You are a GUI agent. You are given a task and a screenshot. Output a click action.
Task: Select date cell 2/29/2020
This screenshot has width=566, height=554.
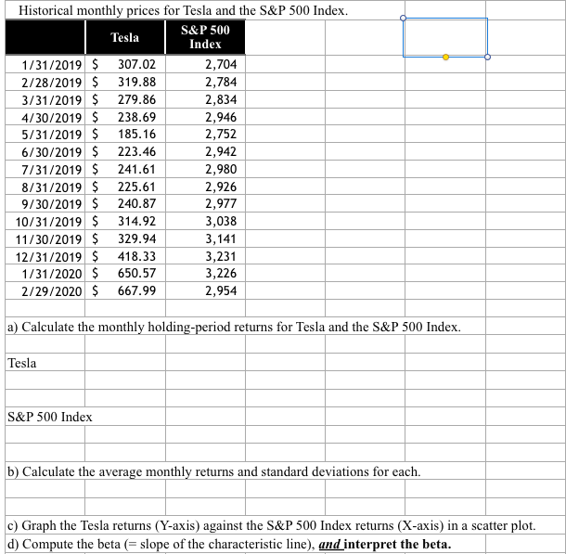(45, 290)
